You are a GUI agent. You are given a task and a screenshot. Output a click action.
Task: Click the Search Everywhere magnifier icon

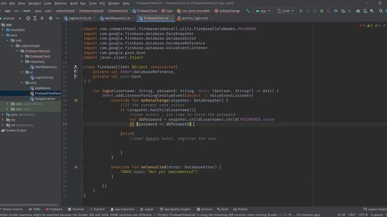(381, 11)
